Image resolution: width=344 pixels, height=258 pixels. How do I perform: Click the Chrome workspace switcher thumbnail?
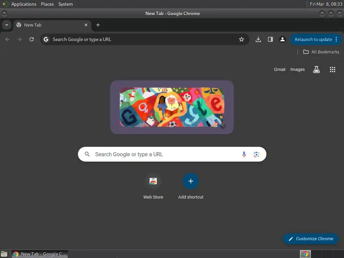click(x=305, y=254)
